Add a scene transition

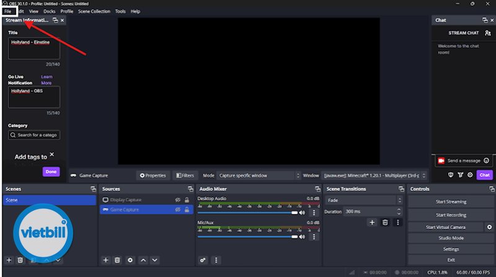372,223
